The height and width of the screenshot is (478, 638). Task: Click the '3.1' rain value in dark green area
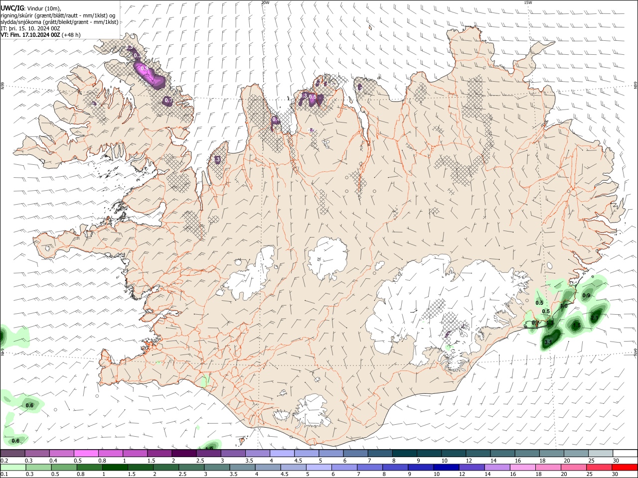pos(548,342)
